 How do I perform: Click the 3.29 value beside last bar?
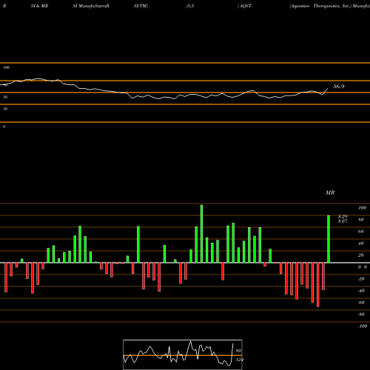(343, 216)
